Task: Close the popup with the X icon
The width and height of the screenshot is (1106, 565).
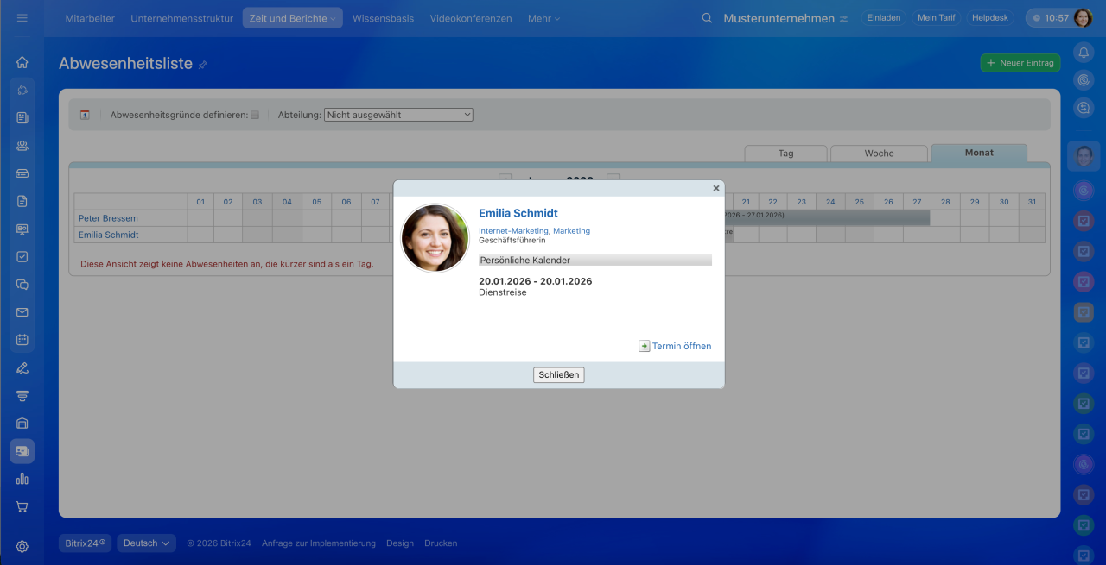Action: pos(715,188)
